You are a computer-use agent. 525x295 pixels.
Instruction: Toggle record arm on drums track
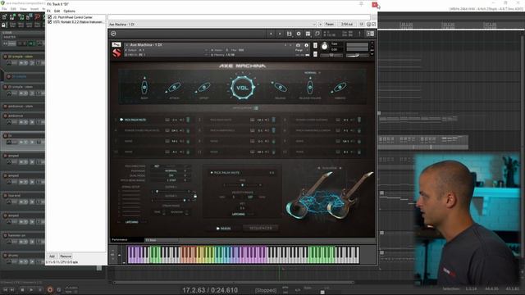(x=6, y=256)
